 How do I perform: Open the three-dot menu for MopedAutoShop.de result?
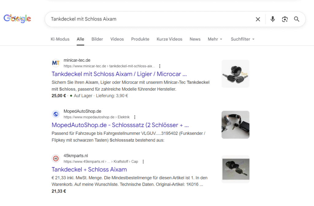135,117
